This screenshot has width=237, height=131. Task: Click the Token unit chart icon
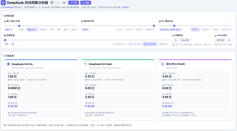(x=216, y=35)
